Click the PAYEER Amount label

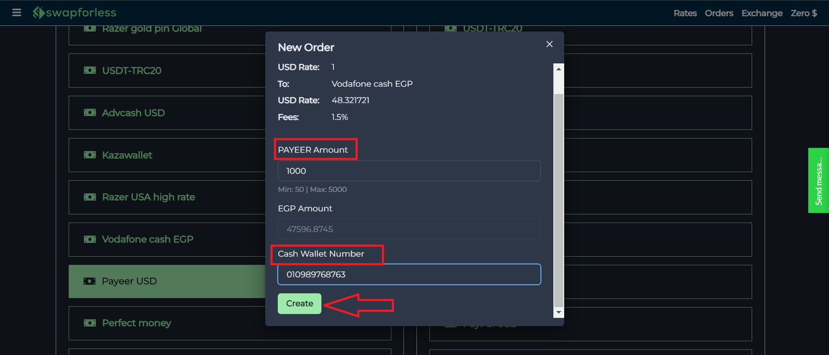click(x=313, y=150)
